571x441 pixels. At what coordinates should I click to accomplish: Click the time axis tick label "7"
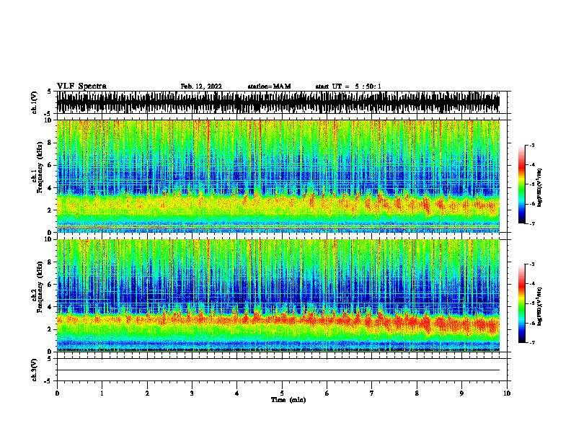point(372,393)
